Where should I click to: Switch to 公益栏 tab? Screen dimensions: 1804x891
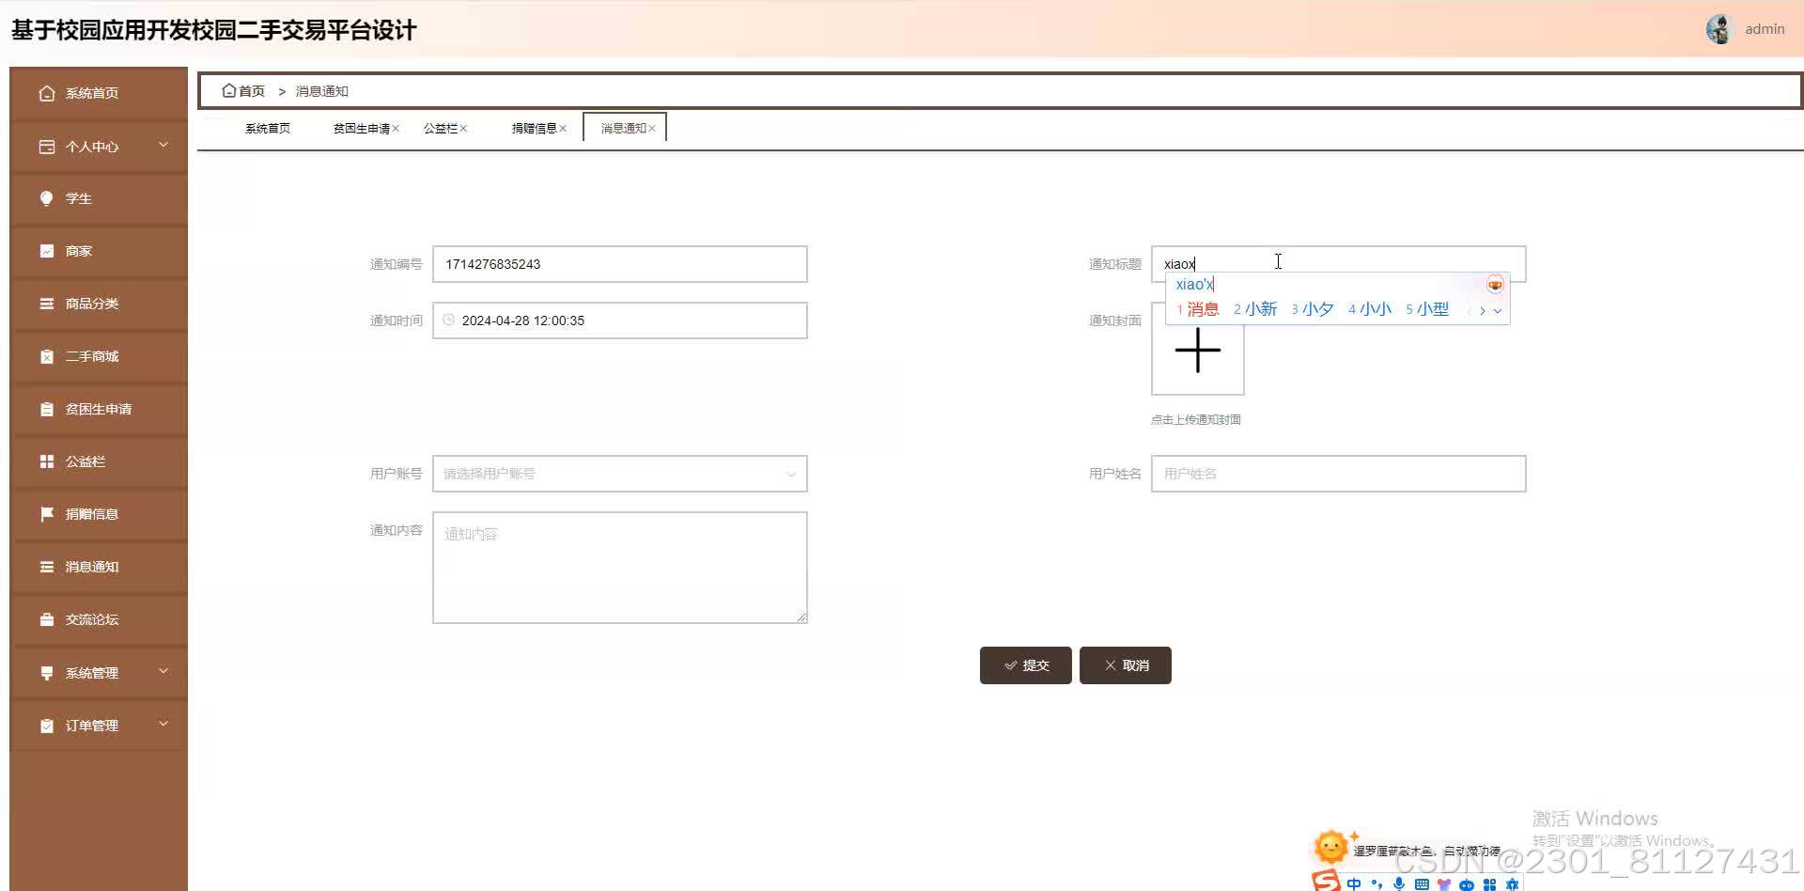tap(440, 128)
